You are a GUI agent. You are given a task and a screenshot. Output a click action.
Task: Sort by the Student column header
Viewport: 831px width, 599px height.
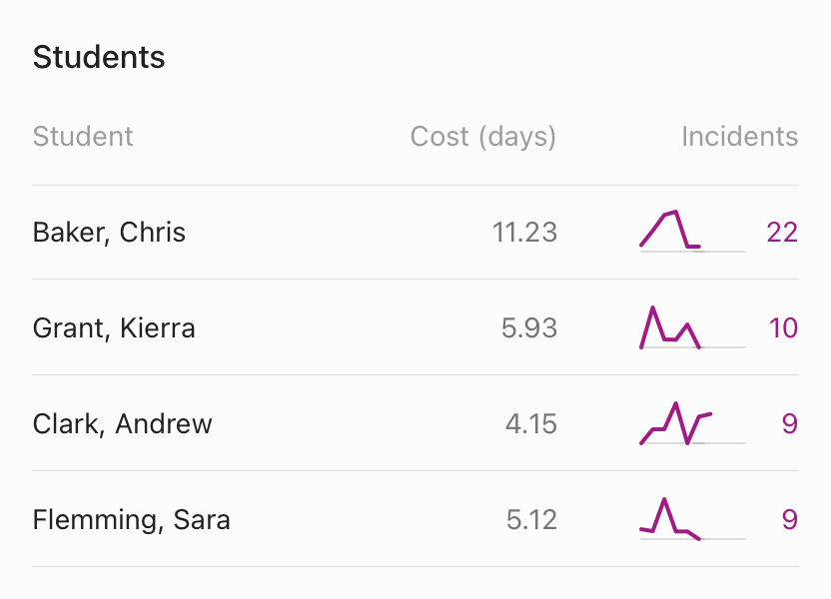point(83,137)
